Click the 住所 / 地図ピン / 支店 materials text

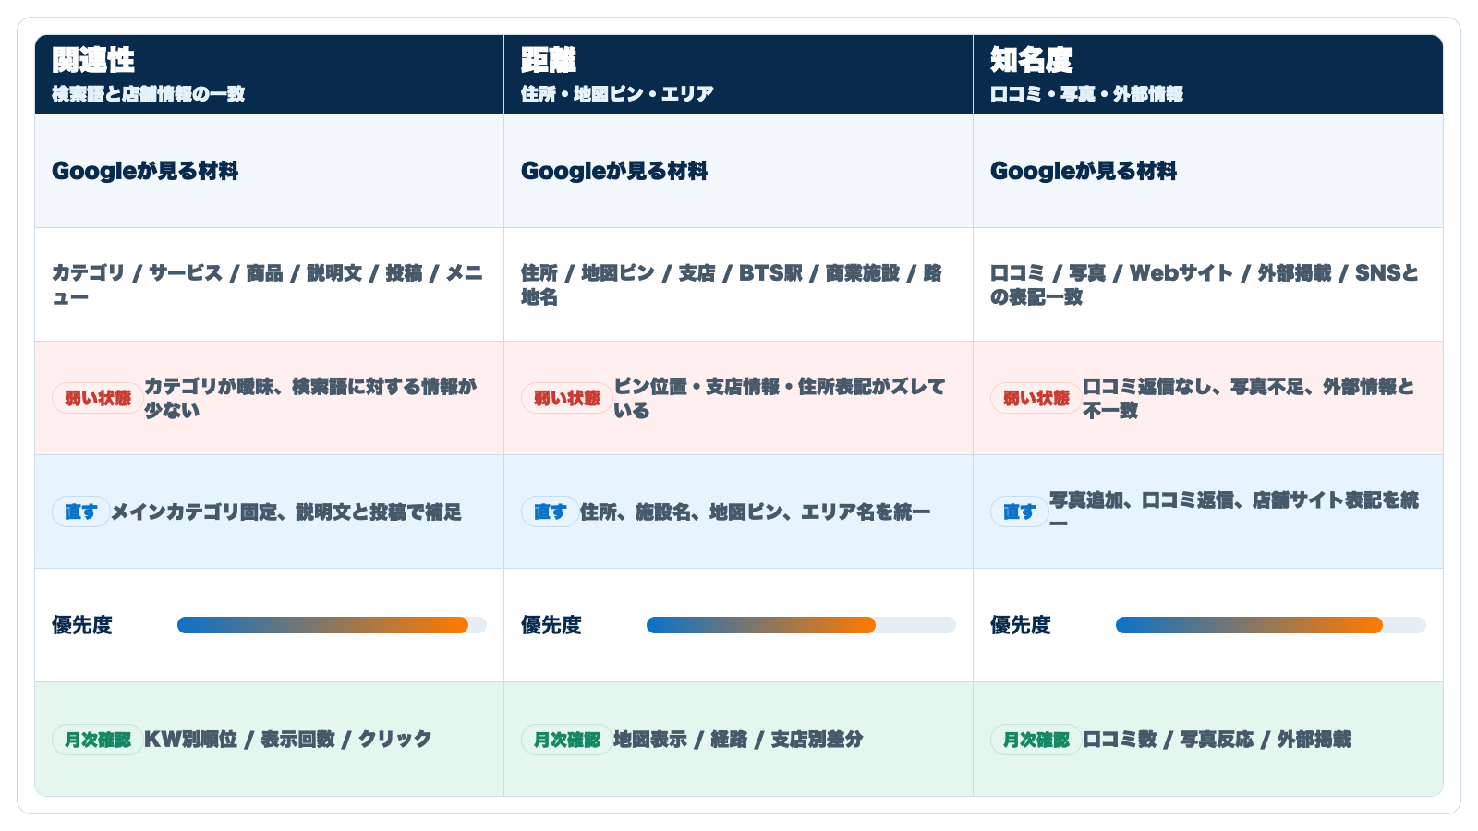732,284
